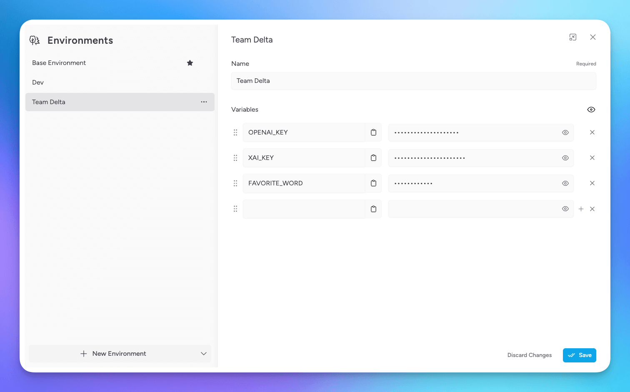Image resolution: width=630 pixels, height=392 pixels.
Task: Save the environment changes
Action: point(579,355)
